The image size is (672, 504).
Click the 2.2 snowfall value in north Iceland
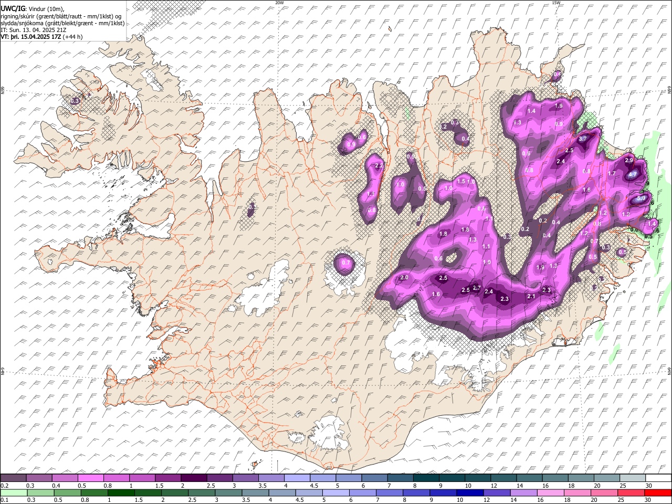point(380,166)
